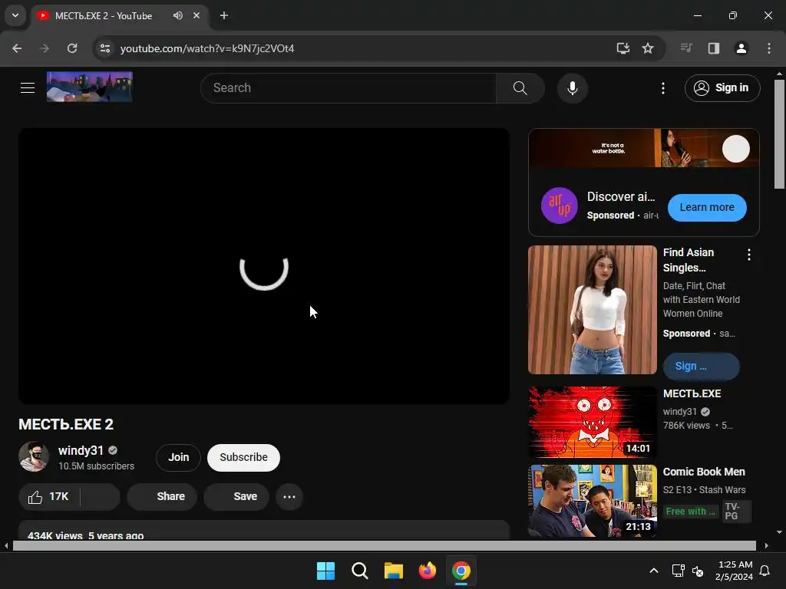This screenshot has height=589, width=786.
Task: Open muted volume tray icon
Action: pos(697,571)
